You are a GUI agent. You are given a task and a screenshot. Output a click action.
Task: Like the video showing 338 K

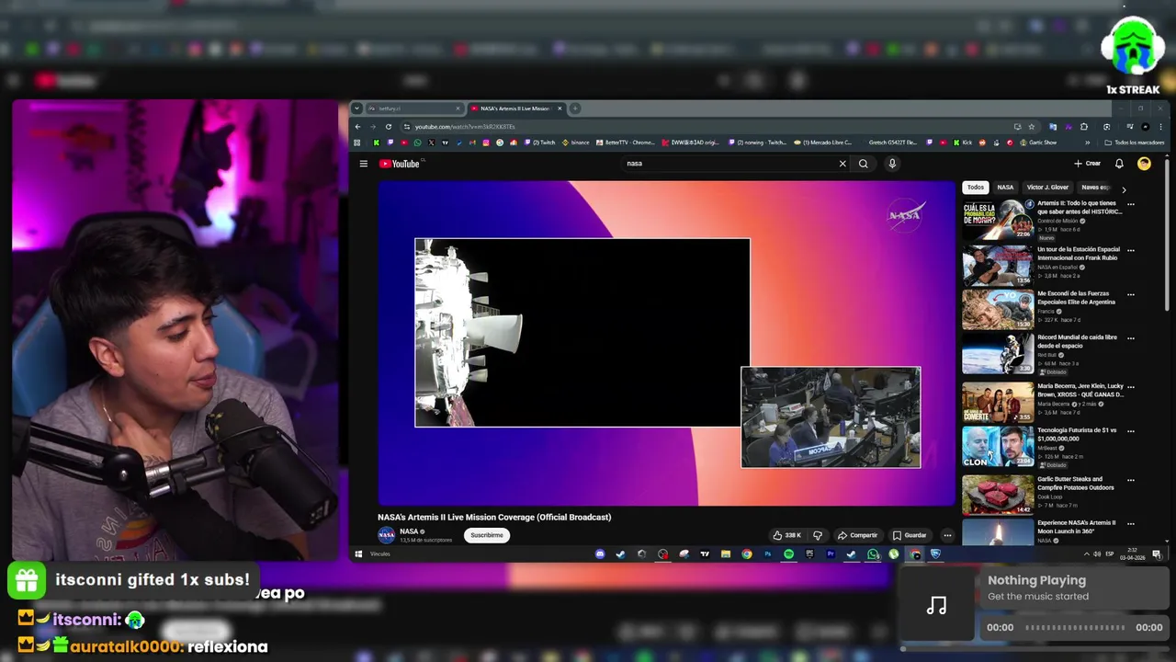786,535
